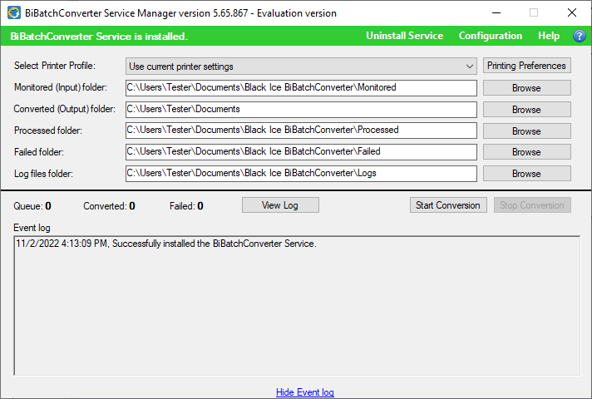Viewport: 592px width, 399px height.
Task: Open the Help menu item
Action: [x=549, y=36]
